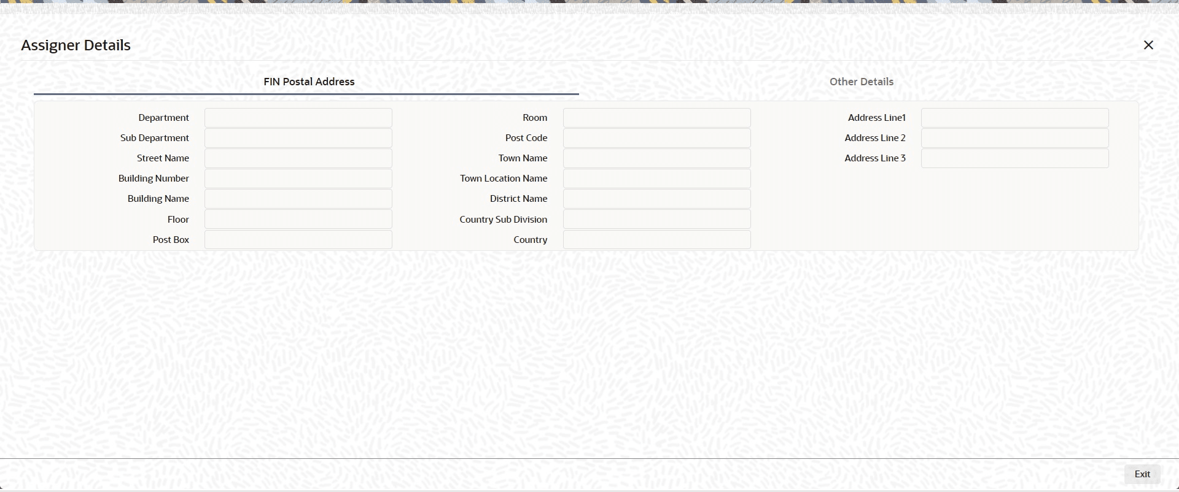Viewport: 1179px width, 492px height.
Task: Select the Address Line 2 text box
Action: (1015, 138)
